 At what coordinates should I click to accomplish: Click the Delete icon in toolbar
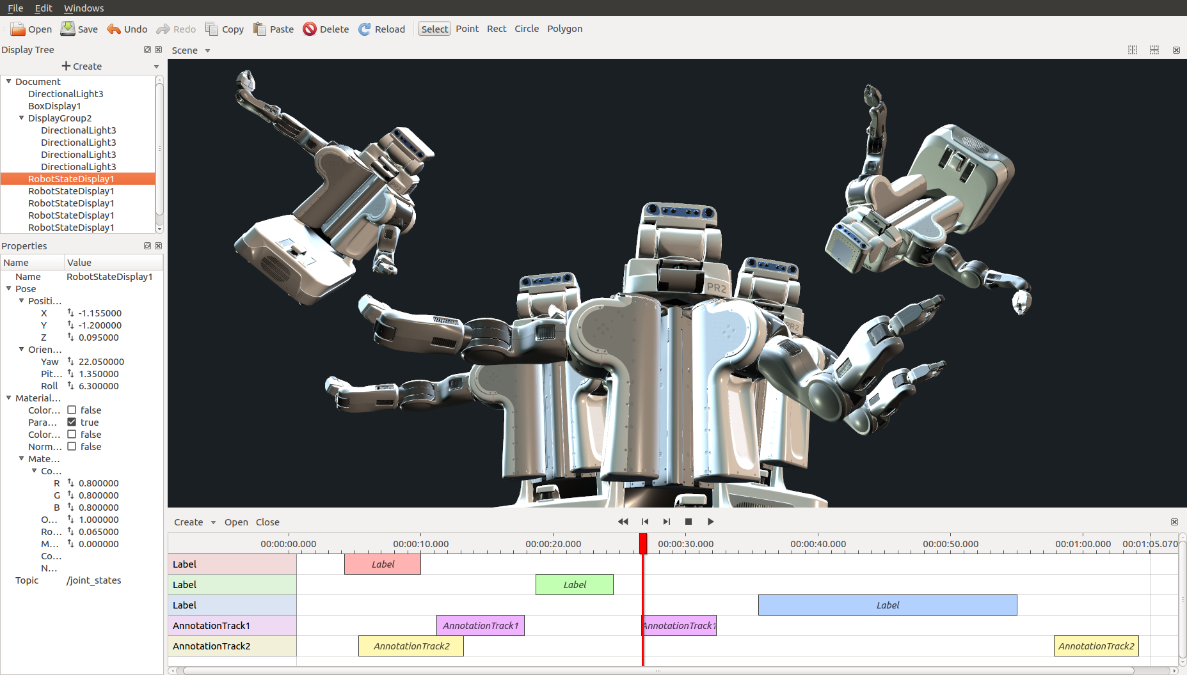(310, 29)
